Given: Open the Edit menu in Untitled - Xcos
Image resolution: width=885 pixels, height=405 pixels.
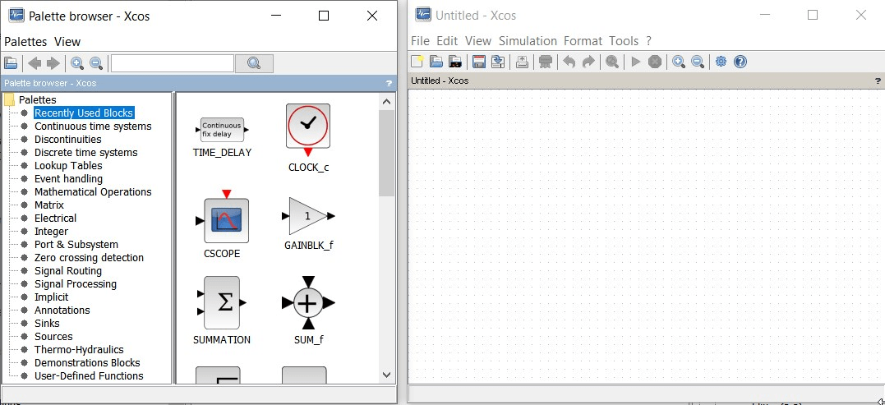Looking at the screenshot, I should point(447,41).
